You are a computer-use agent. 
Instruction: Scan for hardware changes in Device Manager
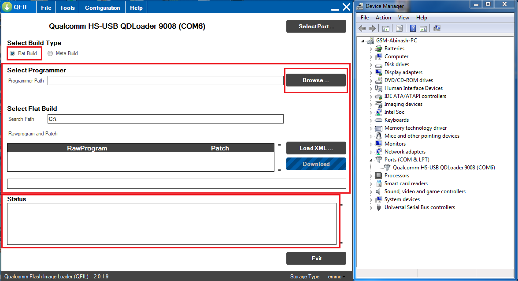(437, 28)
